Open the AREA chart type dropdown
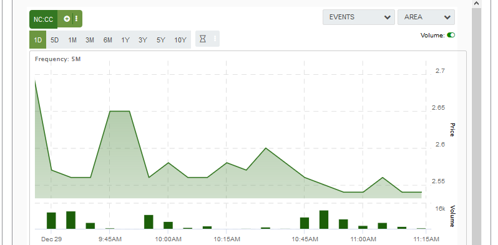The image size is (498, 245). click(x=426, y=17)
